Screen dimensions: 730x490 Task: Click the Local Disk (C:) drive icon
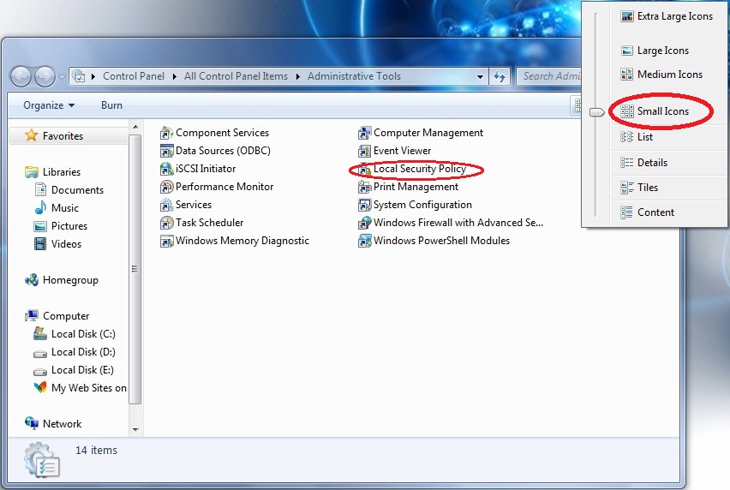click(40, 333)
